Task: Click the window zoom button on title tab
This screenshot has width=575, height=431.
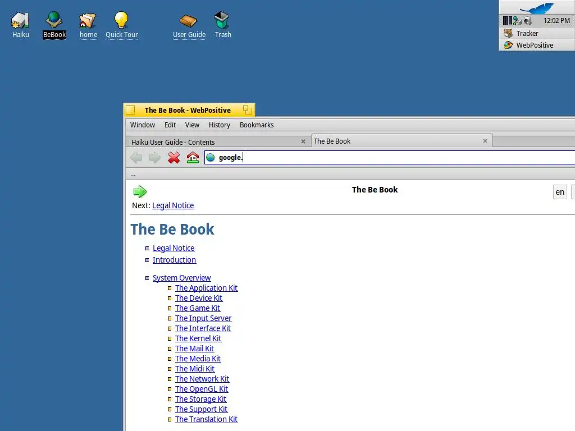Action: coord(248,110)
